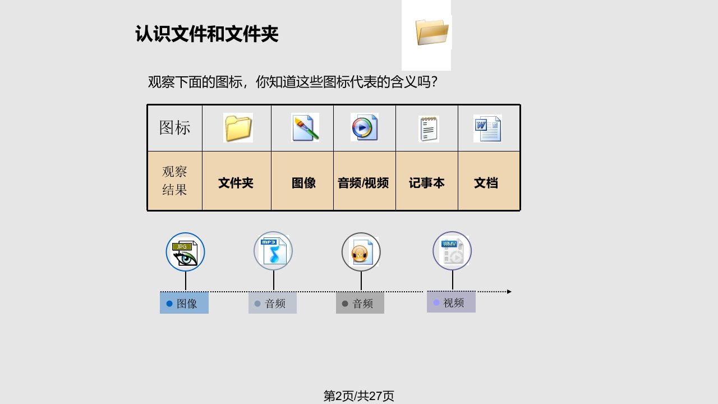
Task: Click the Word document icon
Action: click(x=487, y=128)
